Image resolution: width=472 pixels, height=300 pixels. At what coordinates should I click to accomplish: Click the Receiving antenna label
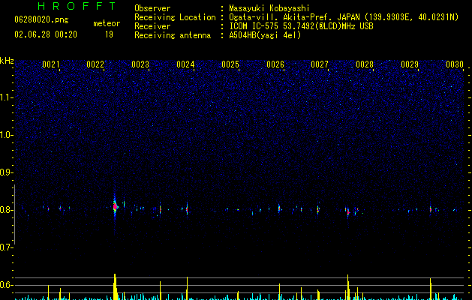point(173,35)
